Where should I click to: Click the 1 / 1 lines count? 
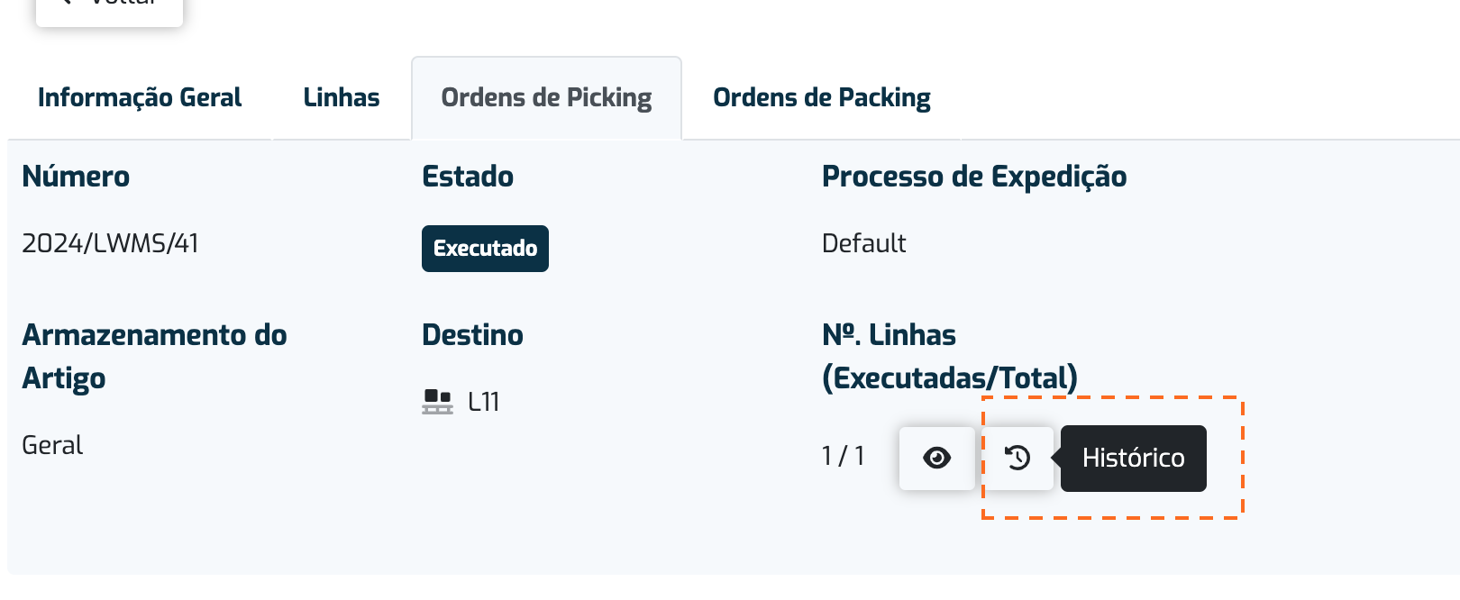(844, 456)
